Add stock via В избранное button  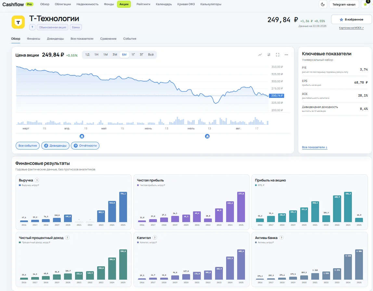pos(351,20)
